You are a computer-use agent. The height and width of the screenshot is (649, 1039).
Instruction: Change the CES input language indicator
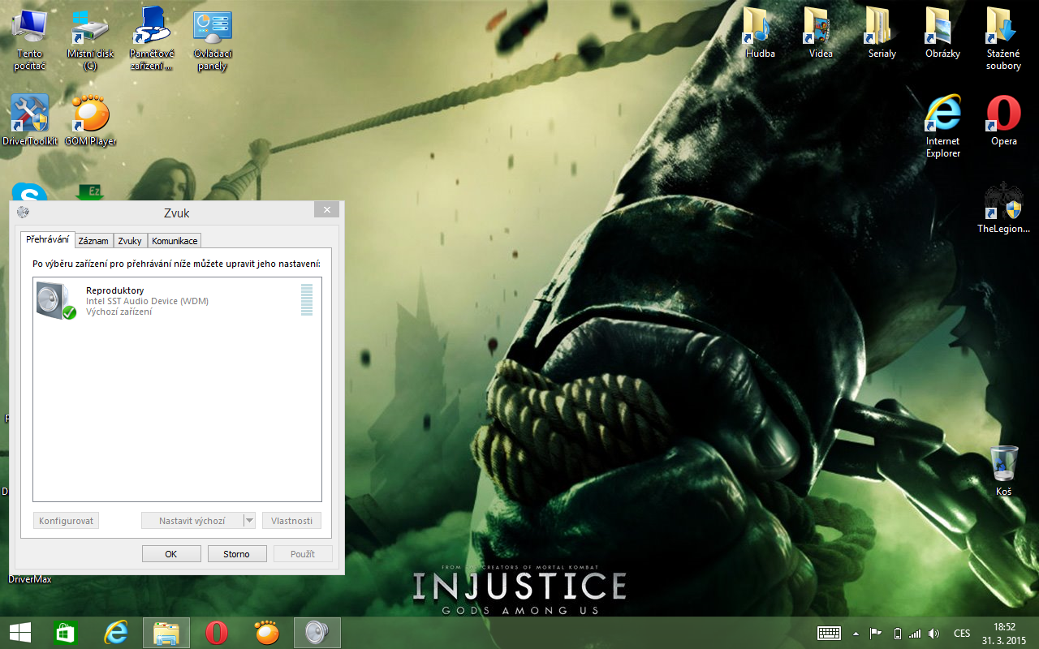[x=962, y=634]
